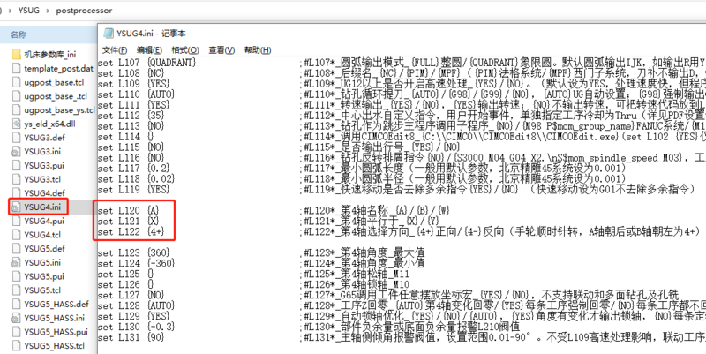Expand the breadcrumb chevron before YSUG
Image resolution: width=706 pixels, height=354 pixels.
tap(6, 8)
